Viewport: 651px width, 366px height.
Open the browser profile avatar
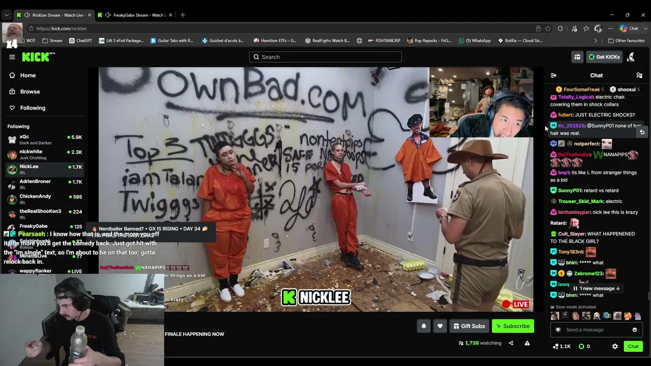click(x=598, y=28)
